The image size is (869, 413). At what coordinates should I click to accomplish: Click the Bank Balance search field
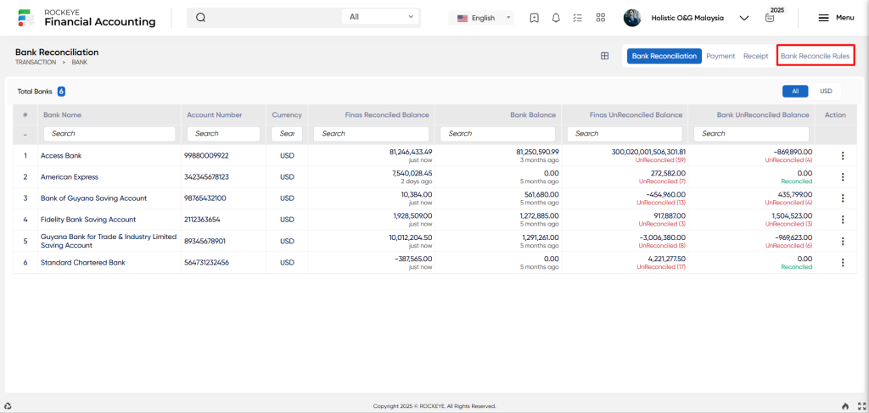(497, 133)
